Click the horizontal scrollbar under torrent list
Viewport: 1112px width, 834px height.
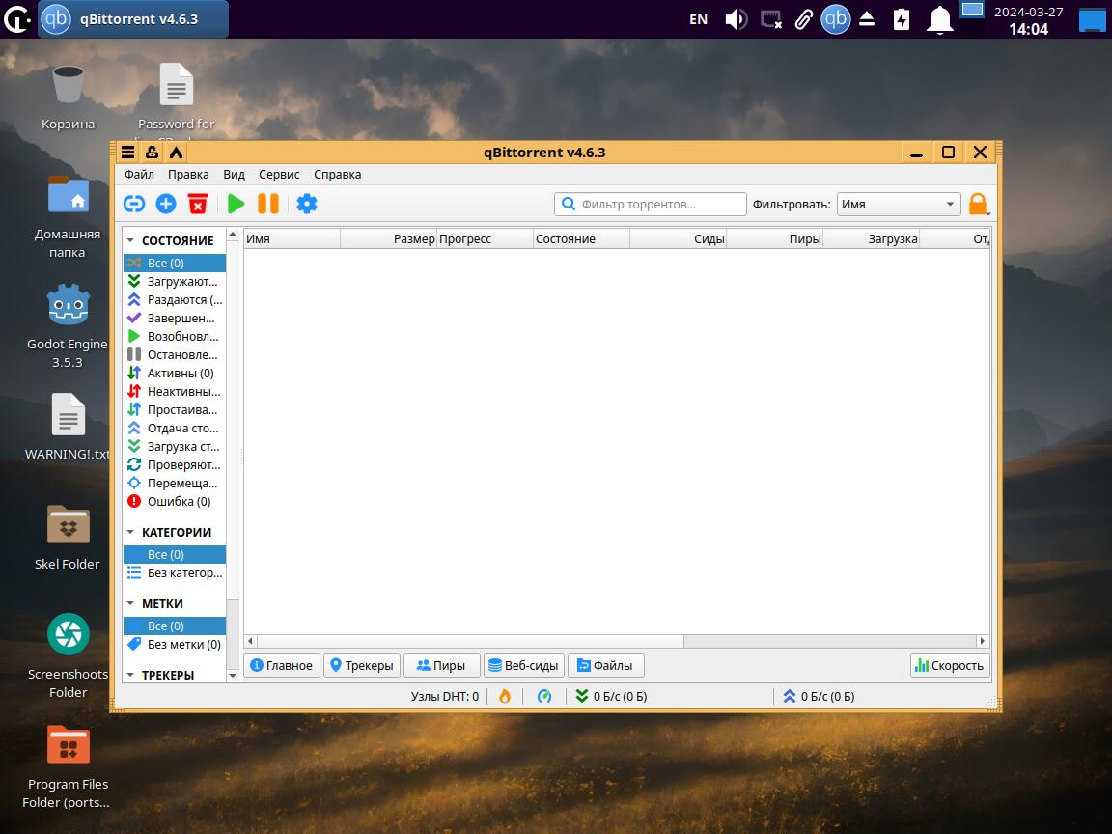pos(469,641)
